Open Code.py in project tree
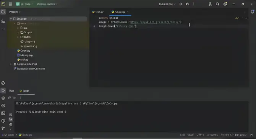 tap(24, 51)
